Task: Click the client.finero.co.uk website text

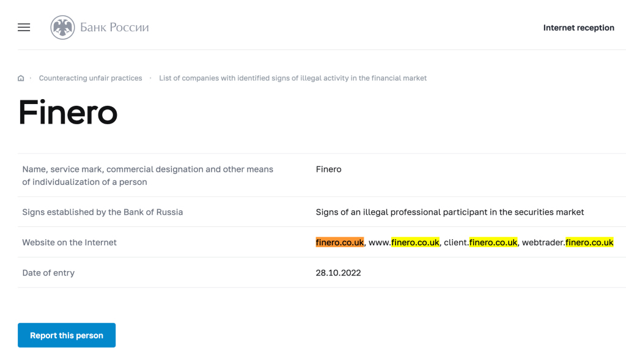Action: click(x=481, y=242)
